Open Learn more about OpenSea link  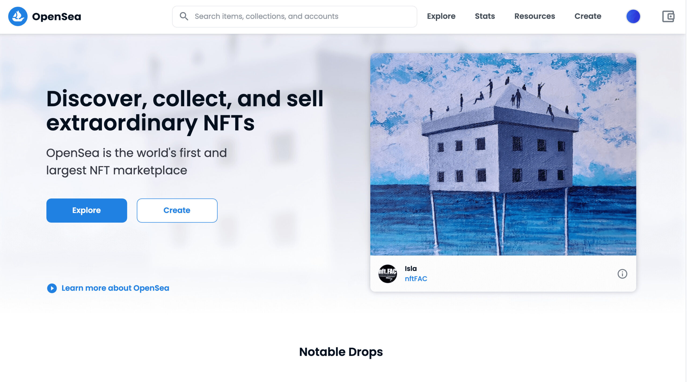tap(115, 288)
